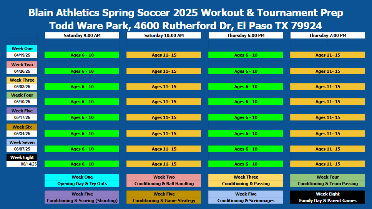This screenshot has height=209, width=372.
Task: Click Conditioning & Scoring (Shooting) cell
Action: [82, 201]
